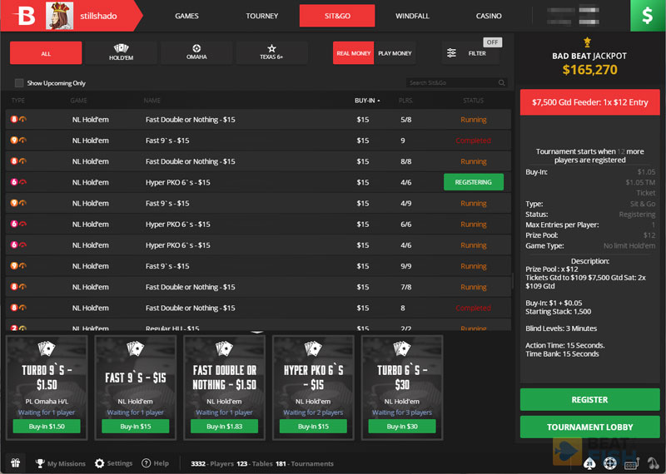Open the TOURNAMENT LOBBY button
Viewport: 666px width, 474px height.
[x=590, y=427]
